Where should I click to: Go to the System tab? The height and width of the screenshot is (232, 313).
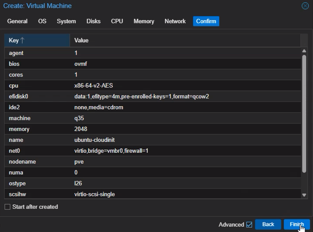click(x=66, y=21)
